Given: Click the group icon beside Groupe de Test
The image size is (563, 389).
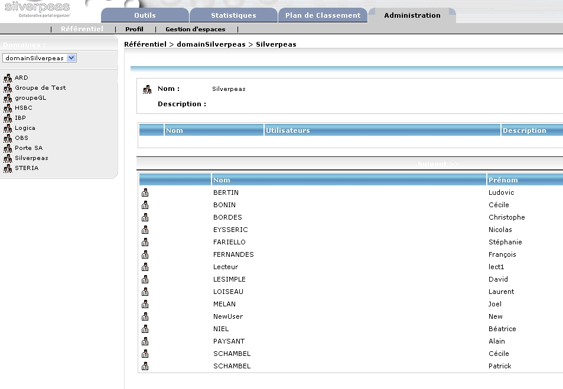Looking at the screenshot, I should [x=8, y=88].
